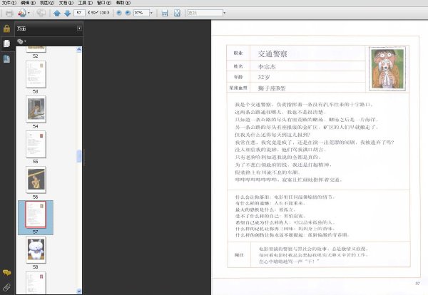Click the page number input field

tap(79, 13)
